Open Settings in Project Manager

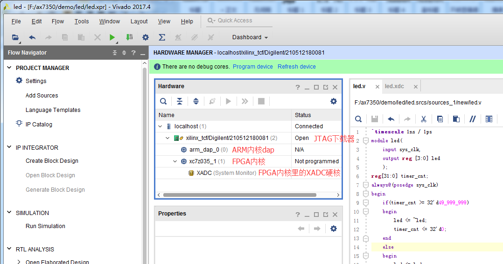[36, 81]
